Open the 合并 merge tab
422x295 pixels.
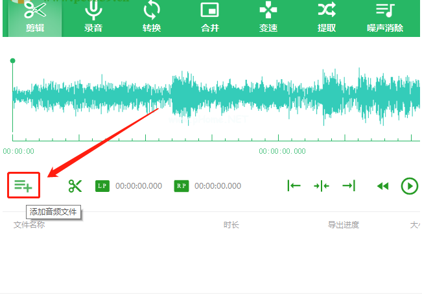(x=210, y=18)
